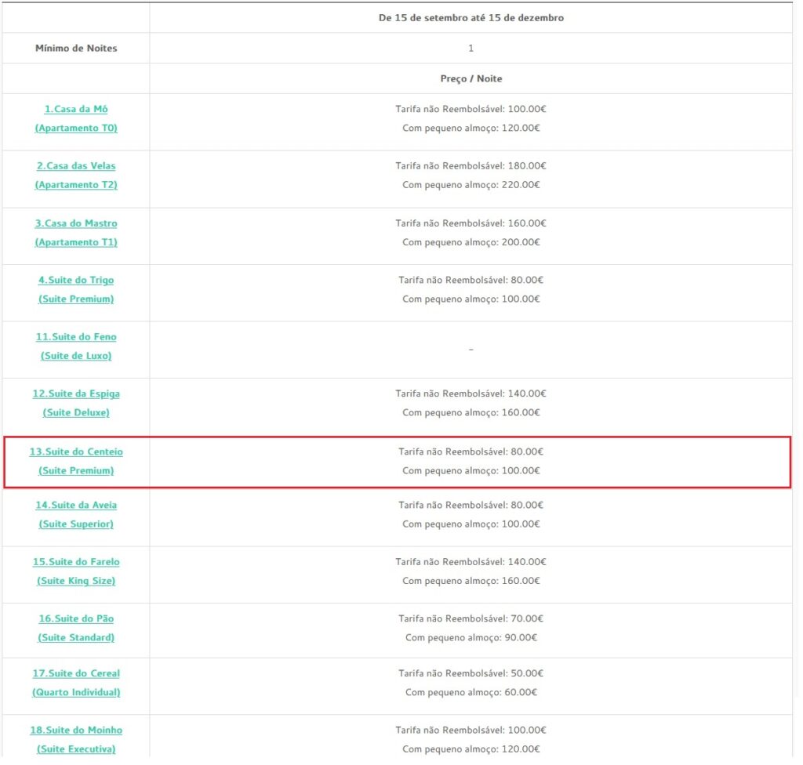Click Suite da Espiga 140.00€ rate
The width and height of the screenshot is (803, 765).
[x=471, y=393]
